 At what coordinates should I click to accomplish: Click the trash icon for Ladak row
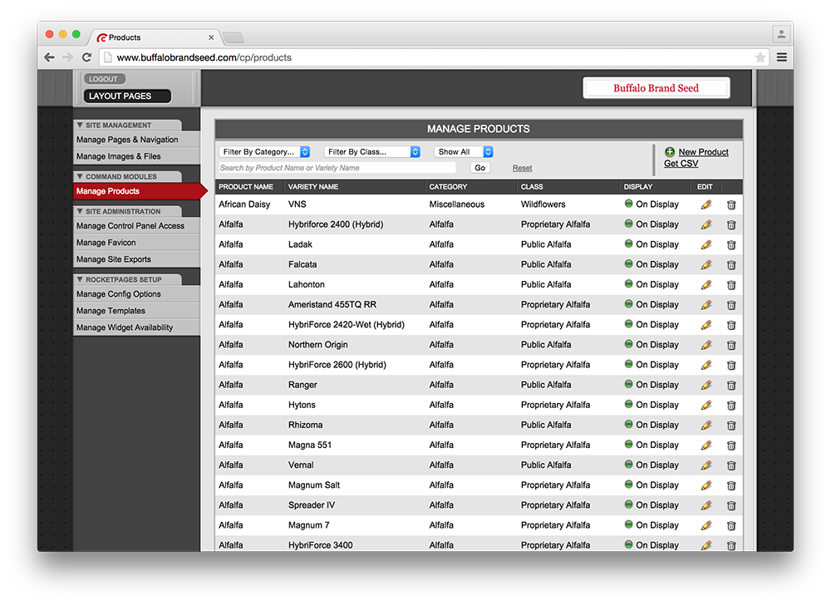tap(731, 245)
